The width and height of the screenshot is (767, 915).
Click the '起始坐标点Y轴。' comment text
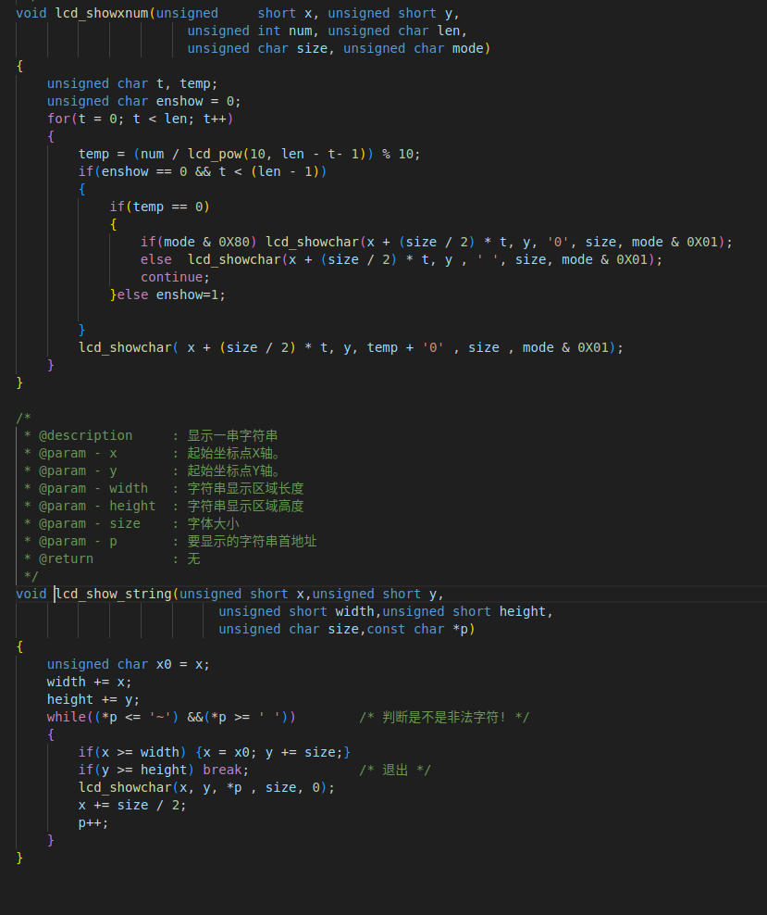[233, 470]
